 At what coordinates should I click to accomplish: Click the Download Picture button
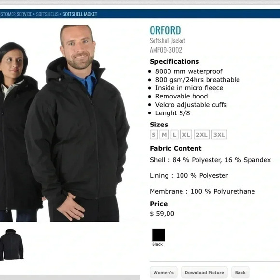tap(204, 273)
